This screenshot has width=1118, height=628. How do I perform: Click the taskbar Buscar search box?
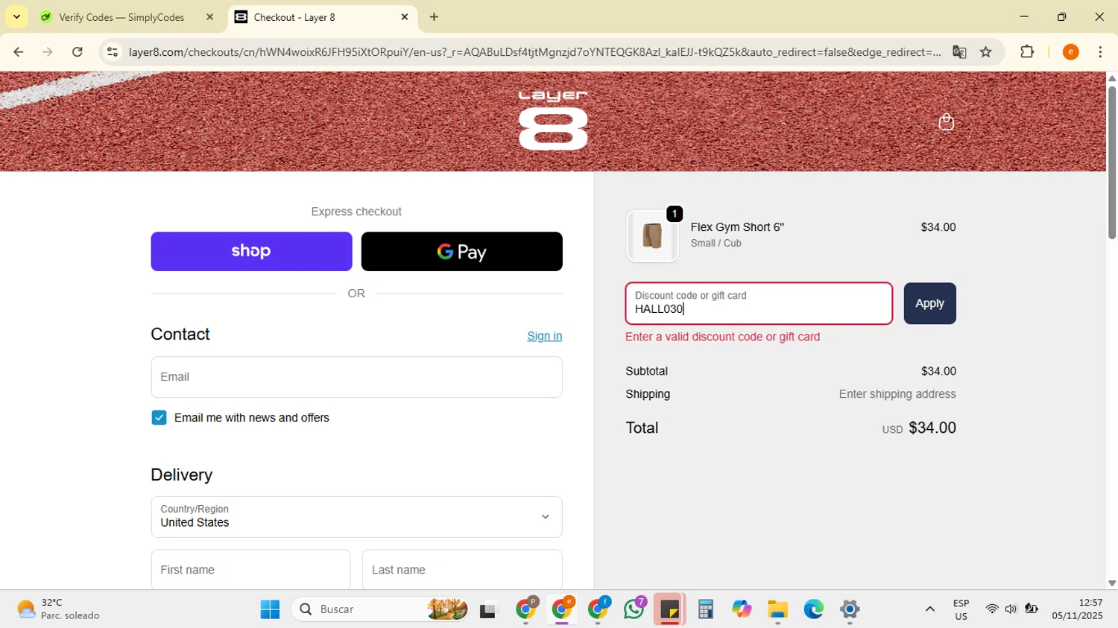(381, 609)
